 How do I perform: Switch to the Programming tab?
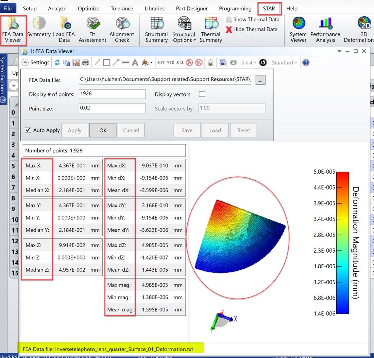click(235, 8)
